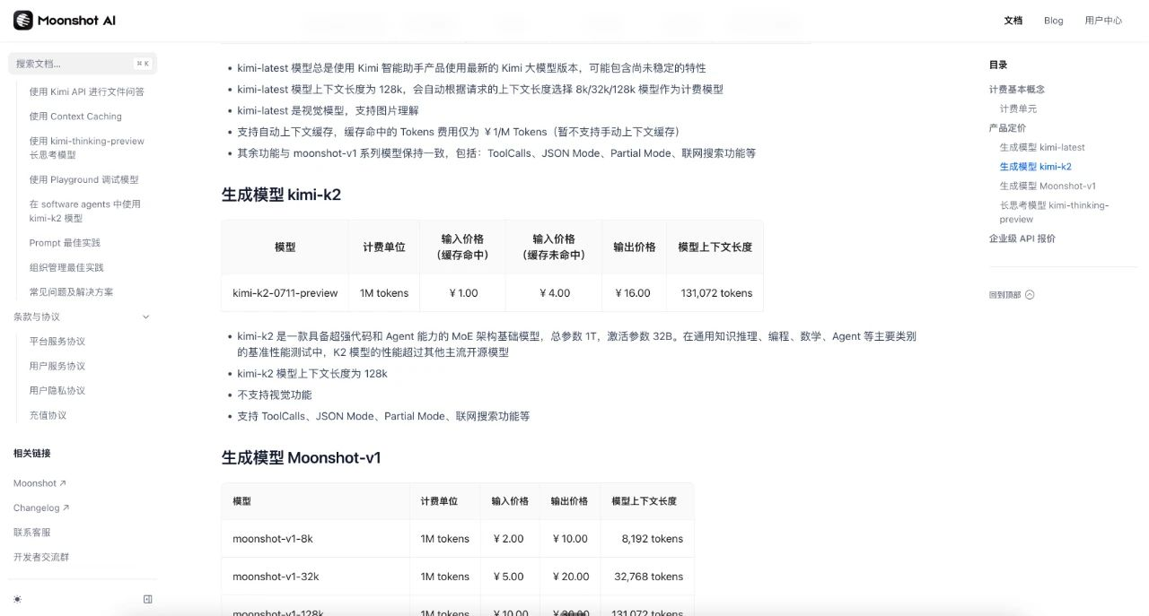Open 使用 kimi-thinking-preview 长思考模型 page
Screen dimensions: 1149x616
[x=86, y=148]
